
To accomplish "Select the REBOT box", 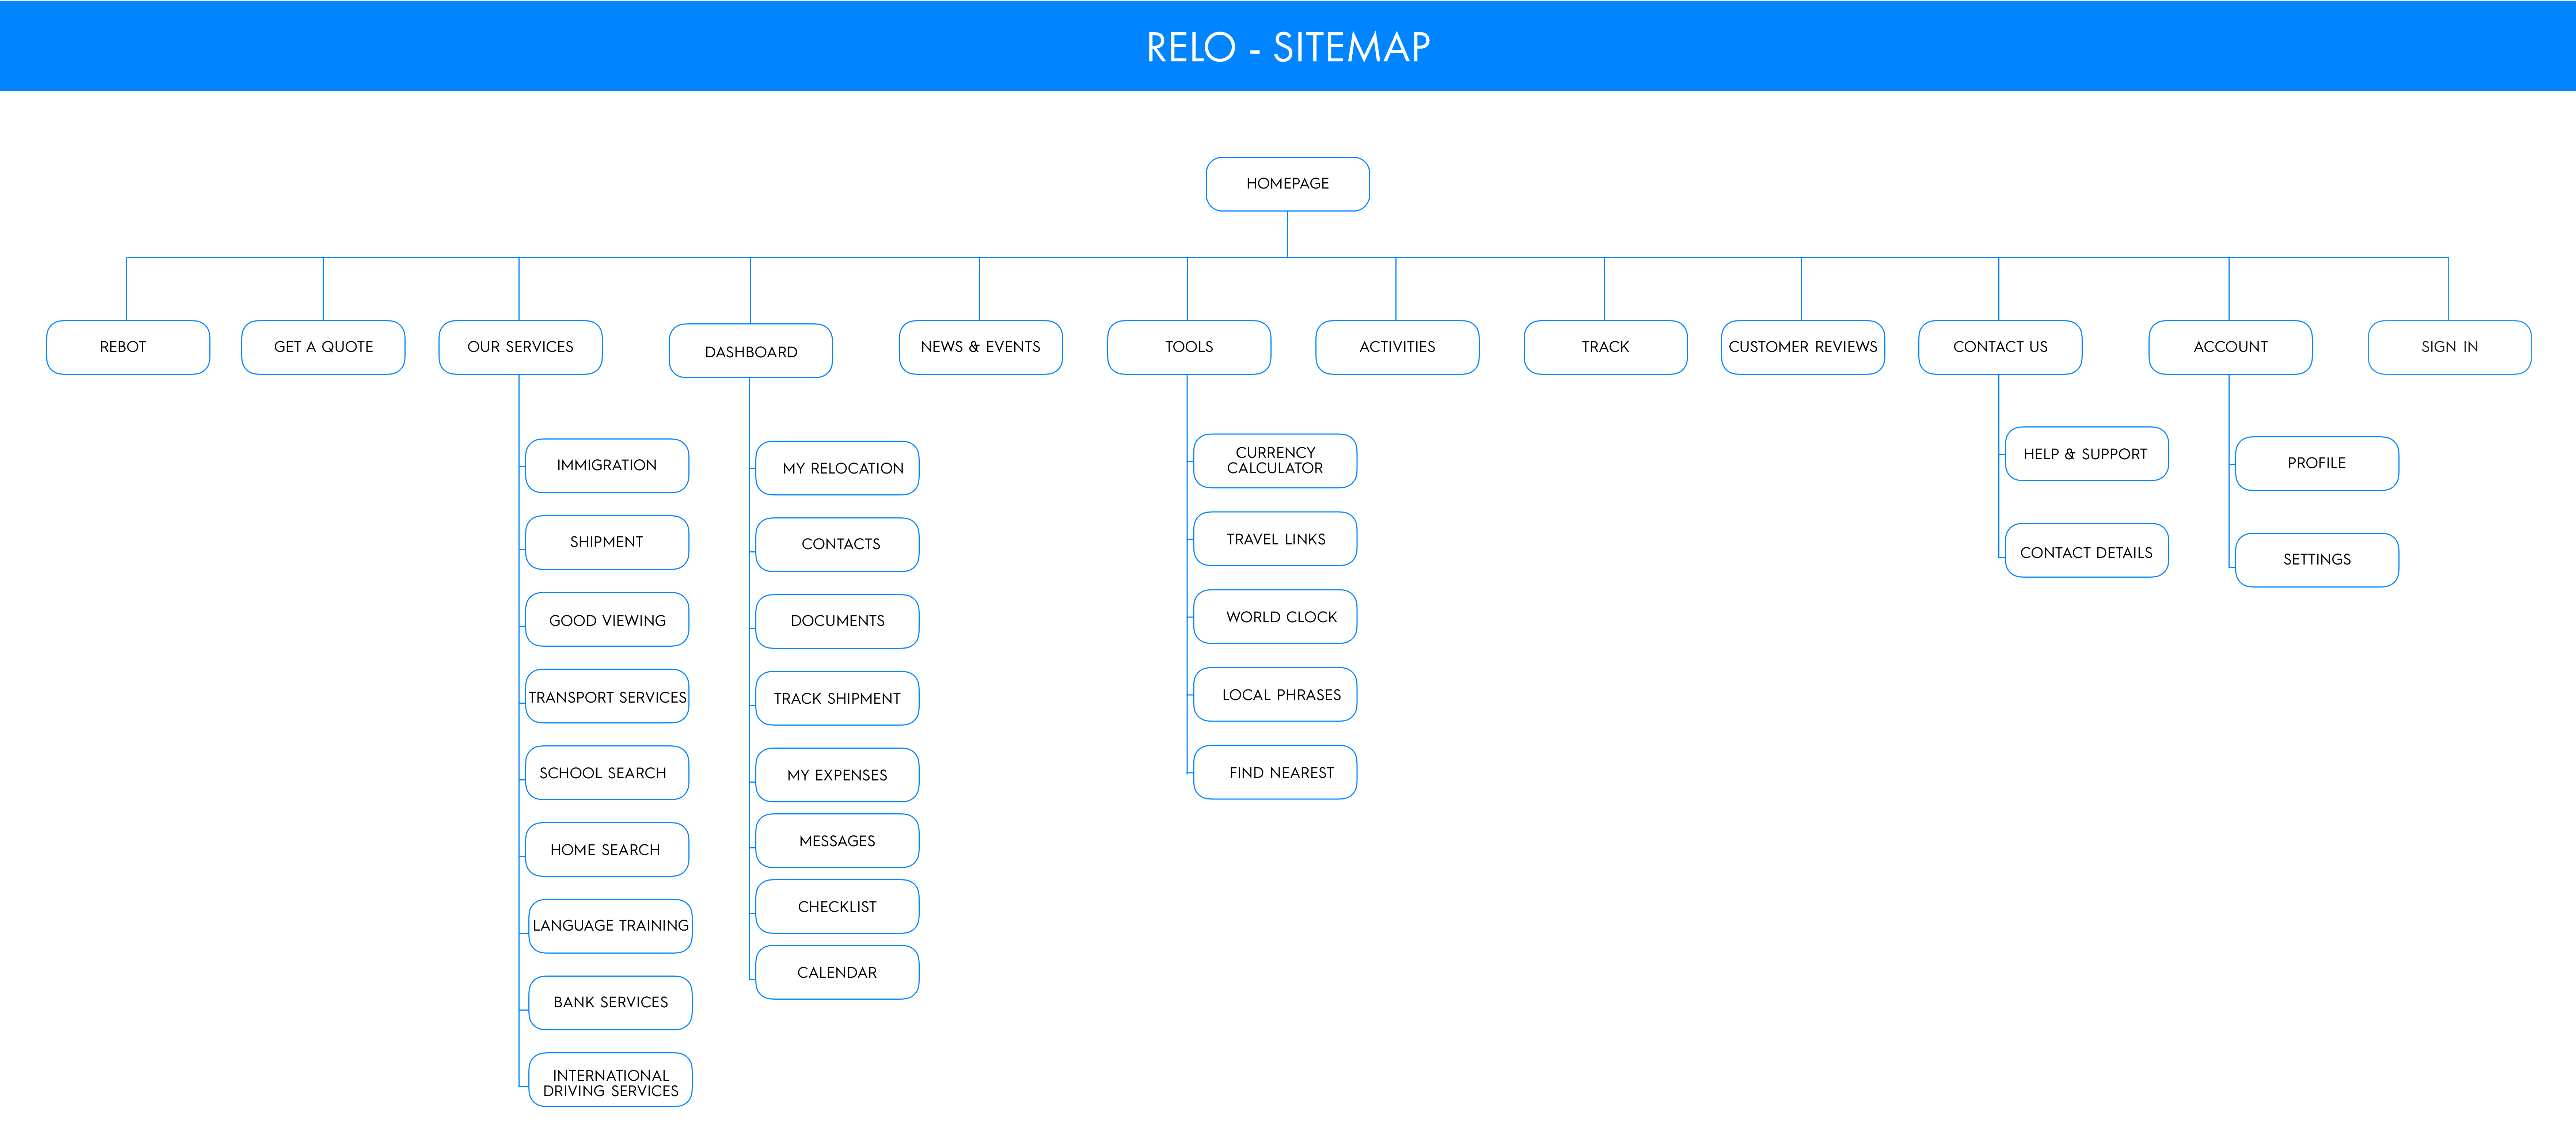I will point(127,347).
